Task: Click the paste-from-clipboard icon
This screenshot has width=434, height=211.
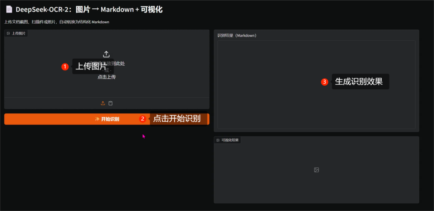Action: point(111,103)
